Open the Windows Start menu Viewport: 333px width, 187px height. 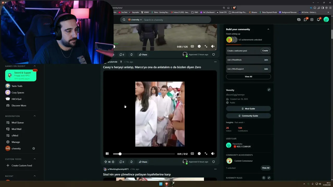pyautogui.click(x=161, y=184)
